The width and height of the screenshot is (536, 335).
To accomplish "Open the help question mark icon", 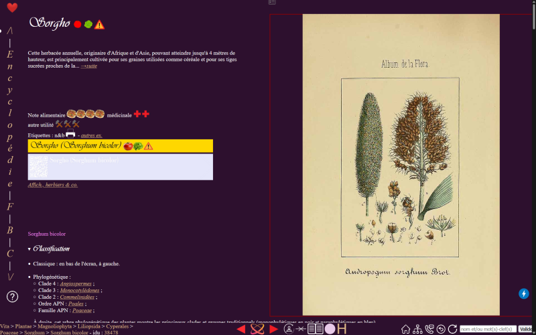I will [x=12, y=296].
